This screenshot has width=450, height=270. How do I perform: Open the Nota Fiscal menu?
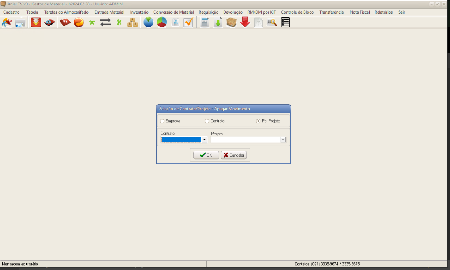click(x=360, y=12)
